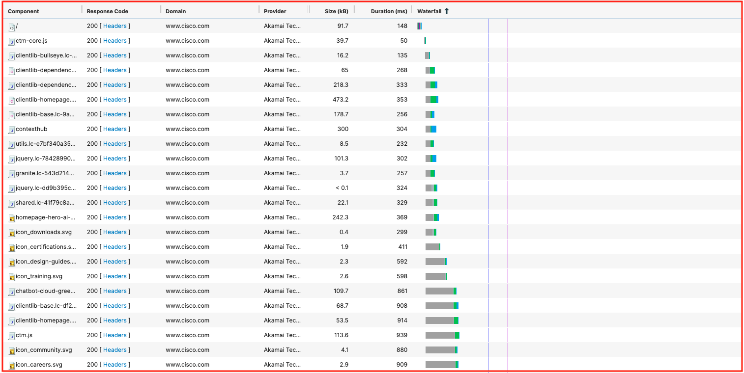The height and width of the screenshot is (373, 744).
Task: Click the file icon next to contexthub
Action: coord(12,130)
